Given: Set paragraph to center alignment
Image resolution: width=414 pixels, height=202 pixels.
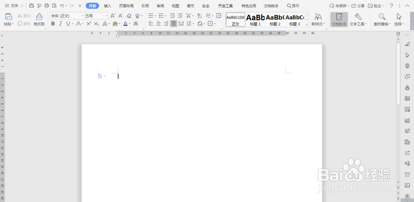Looking at the screenshot, I should tap(159, 23).
